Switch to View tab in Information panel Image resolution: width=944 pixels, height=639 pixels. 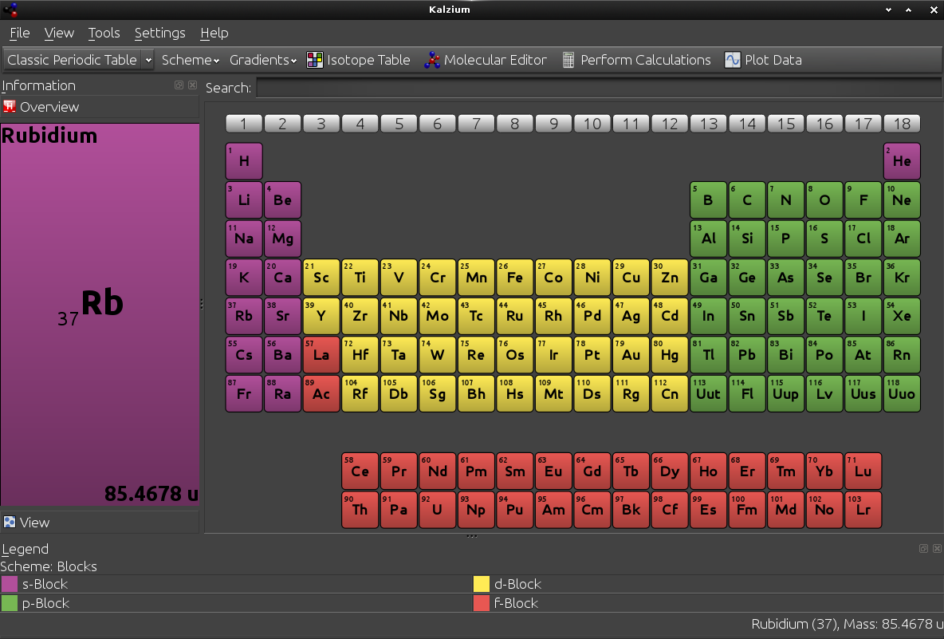[34, 523]
